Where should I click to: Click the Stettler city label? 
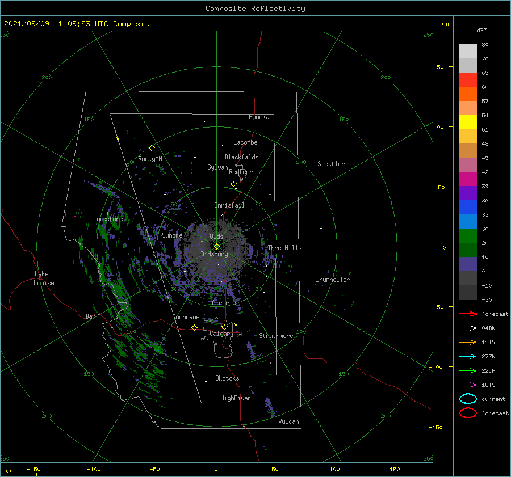pos(331,164)
